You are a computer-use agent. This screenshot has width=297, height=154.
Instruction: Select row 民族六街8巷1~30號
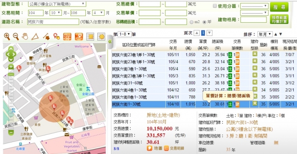click(x=204, y=97)
